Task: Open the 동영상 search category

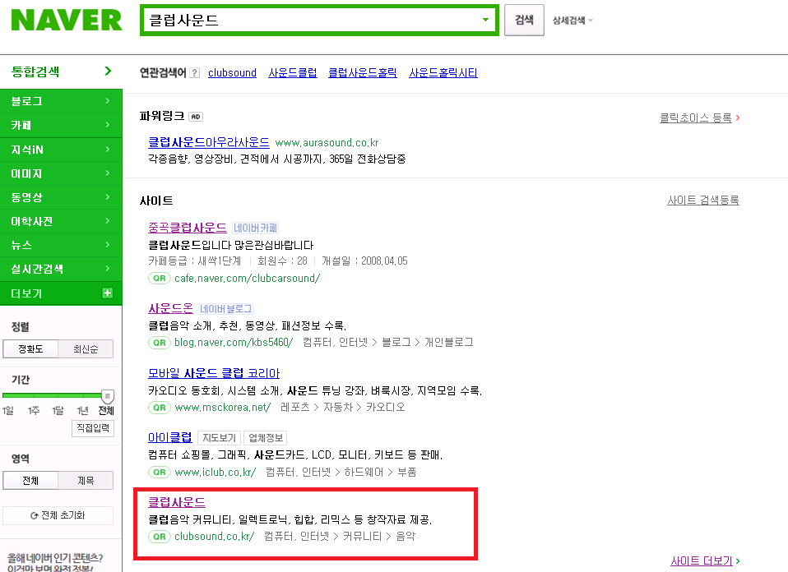Action: 61,197
